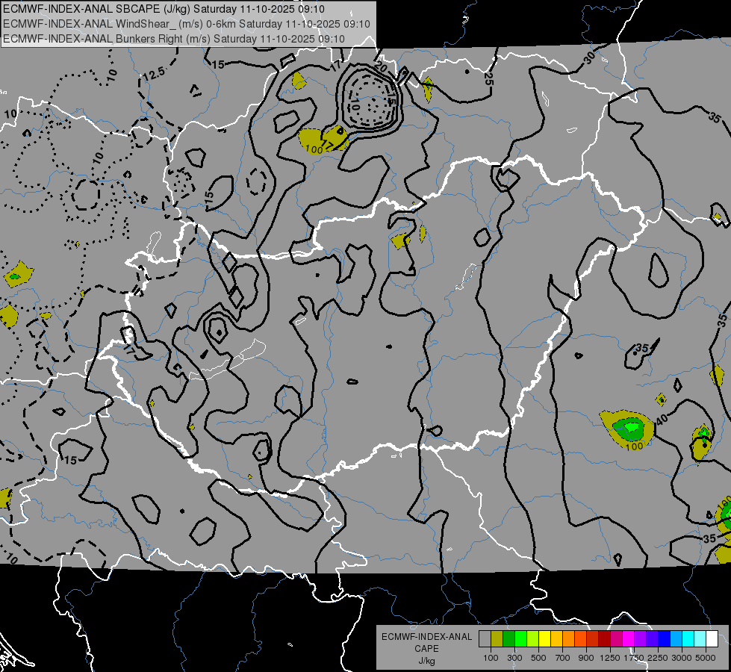Click the ECMWF-INDEX-ANAL legend title text
This screenshot has width=731, height=672.
[x=426, y=637]
